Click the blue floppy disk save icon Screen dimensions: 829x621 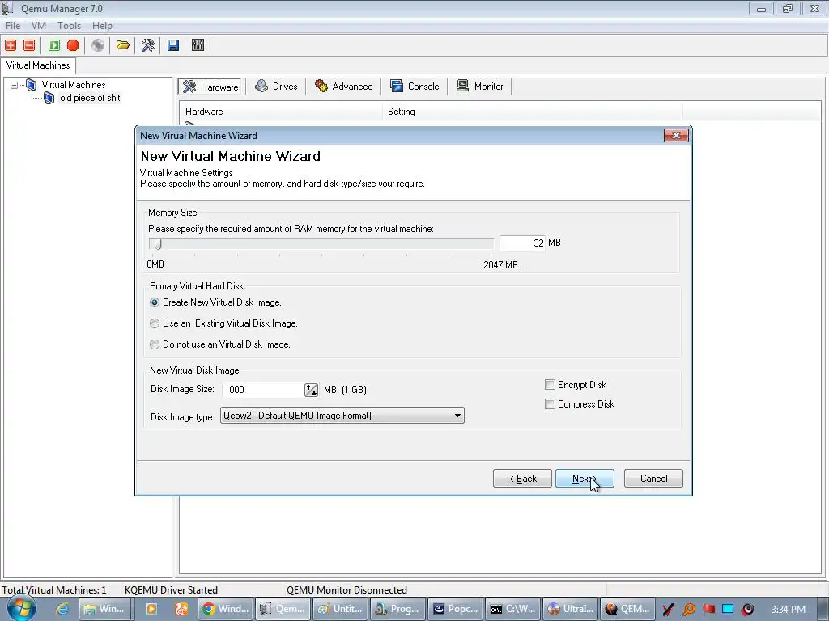point(173,45)
